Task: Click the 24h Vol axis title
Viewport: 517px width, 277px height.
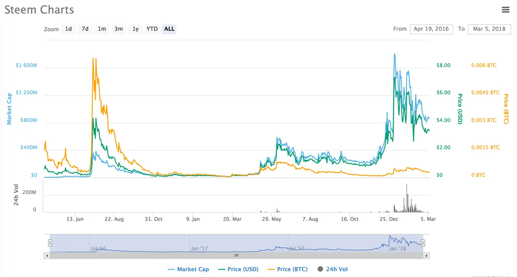Action: point(17,195)
